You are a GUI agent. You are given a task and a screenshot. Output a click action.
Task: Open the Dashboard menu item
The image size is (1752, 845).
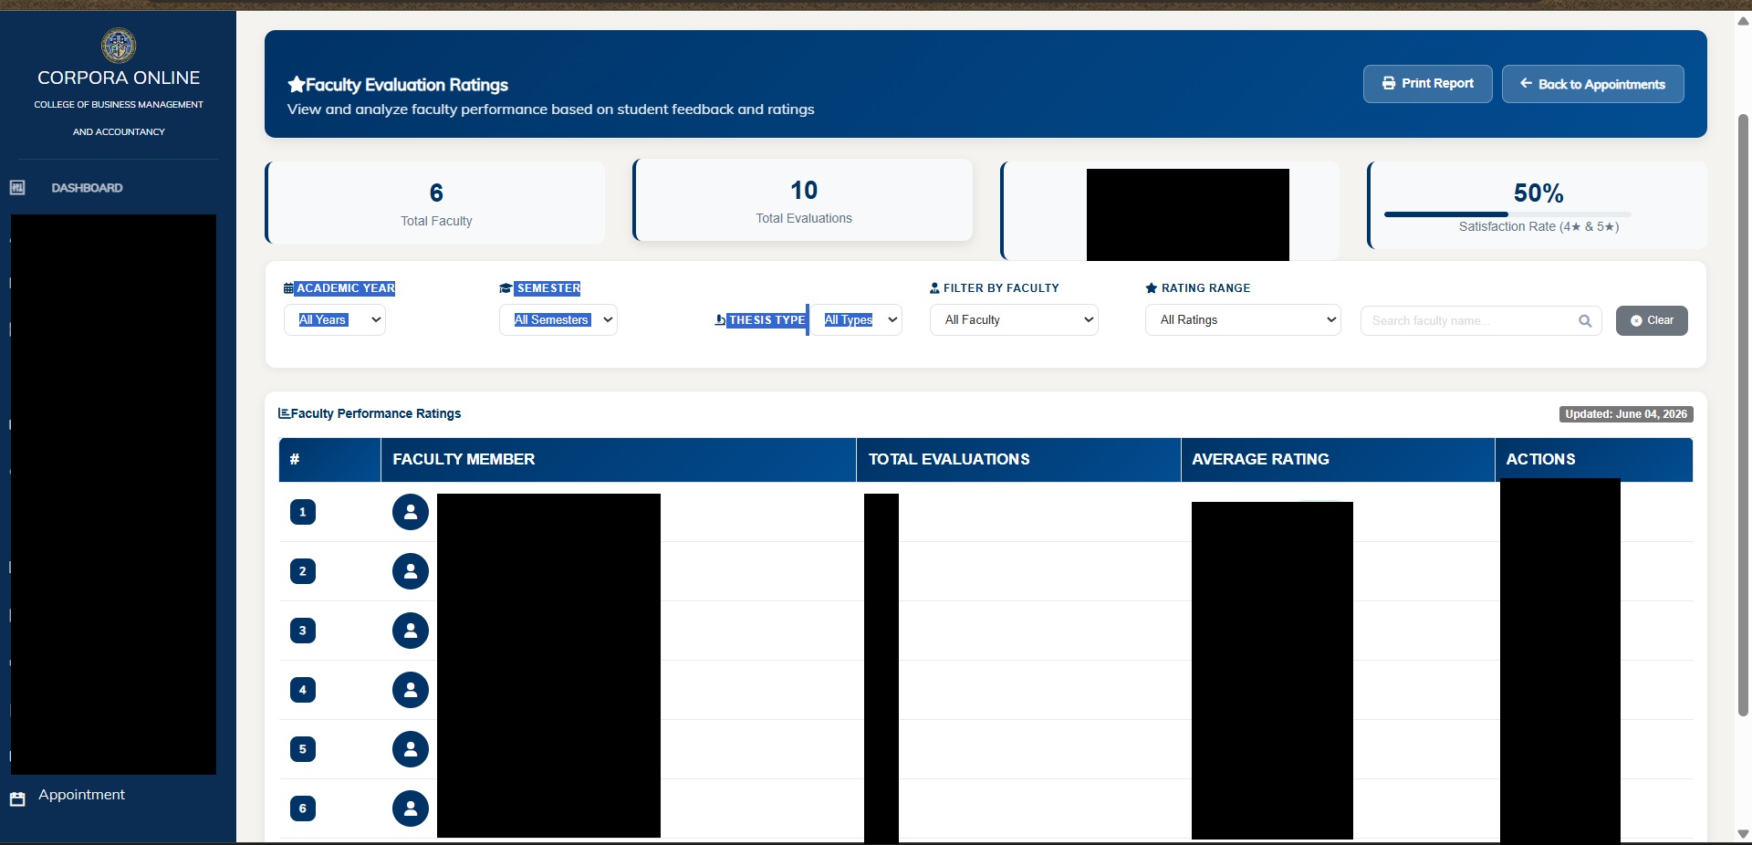pos(87,188)
